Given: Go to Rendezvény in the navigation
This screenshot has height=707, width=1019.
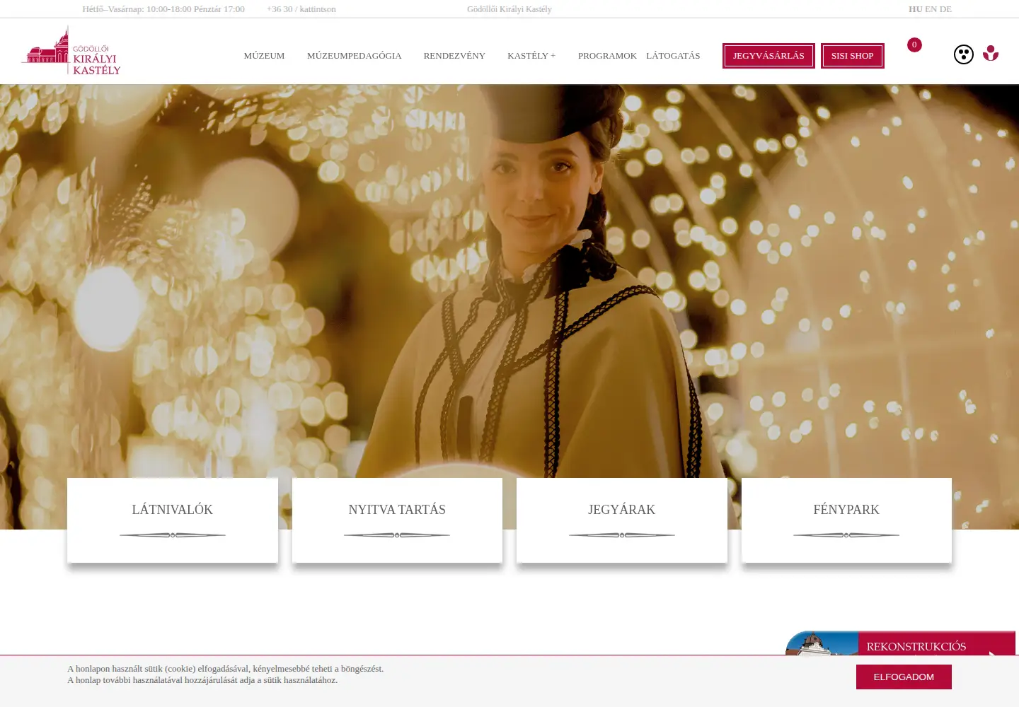Looking at the screenshot, I should [x=454, y=56].
